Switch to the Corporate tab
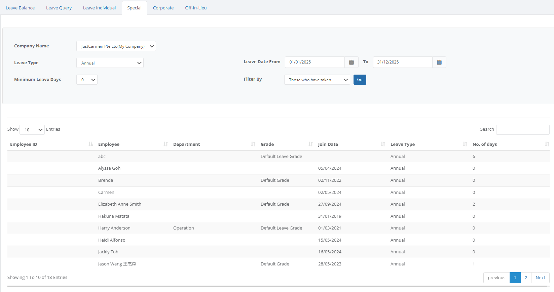 [163, 8]
